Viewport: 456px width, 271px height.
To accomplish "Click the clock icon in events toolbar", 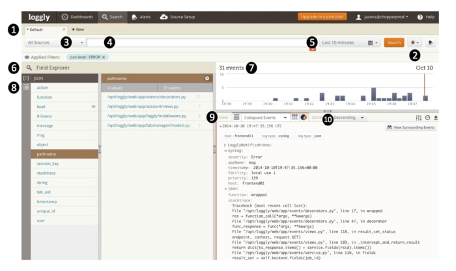I will pos(427,118).
